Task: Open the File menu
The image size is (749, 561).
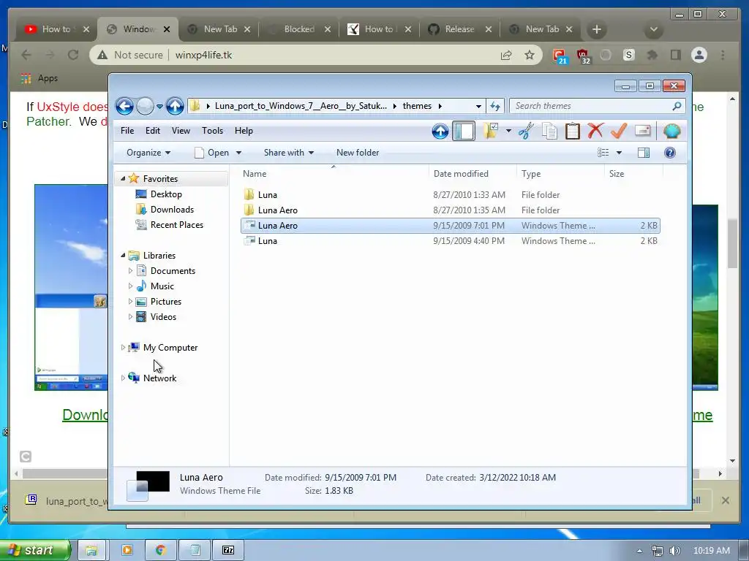Action: click(127, 131)
